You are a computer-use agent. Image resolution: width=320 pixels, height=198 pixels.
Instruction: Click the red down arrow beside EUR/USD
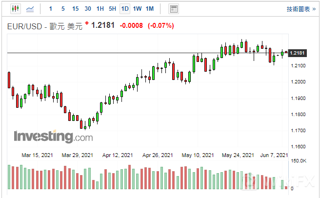tap(87, 23)
